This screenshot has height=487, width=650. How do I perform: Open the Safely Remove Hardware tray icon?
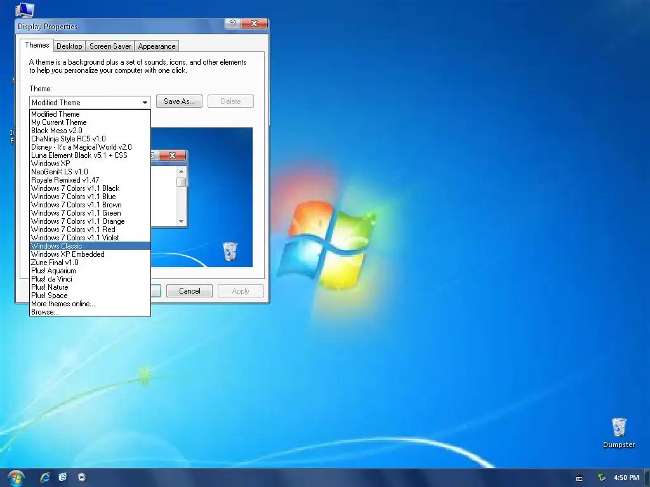tap(602, 477)
